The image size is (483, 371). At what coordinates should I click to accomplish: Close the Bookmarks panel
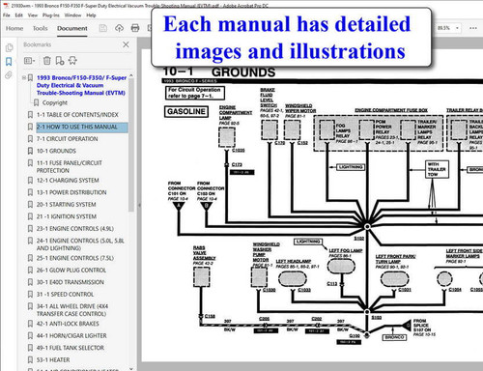click(x=126, y=44)
